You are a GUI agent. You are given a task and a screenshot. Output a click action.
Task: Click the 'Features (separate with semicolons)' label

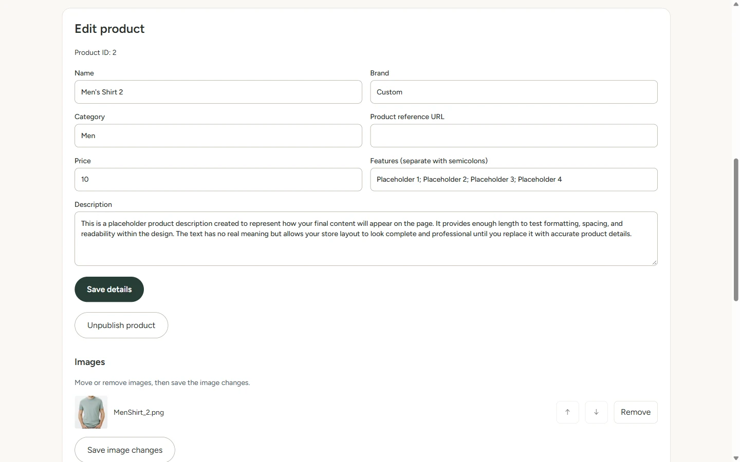(429, 161)
